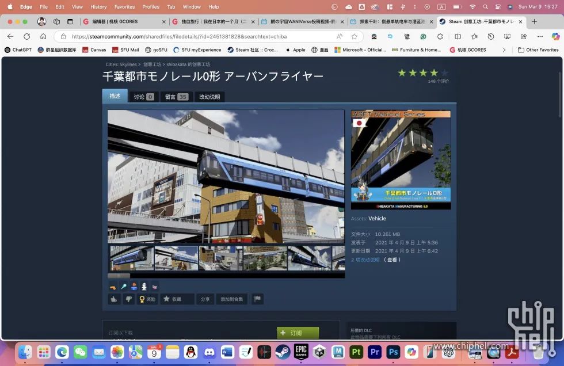Viewport: 564px width, 366px height.
Task: Open the browser extensions puzzle icon
Action: click(440, 36)
